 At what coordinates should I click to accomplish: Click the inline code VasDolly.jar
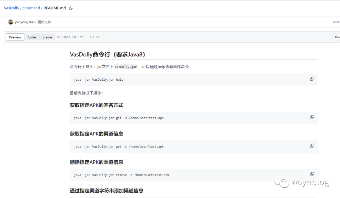coord(126,67)
